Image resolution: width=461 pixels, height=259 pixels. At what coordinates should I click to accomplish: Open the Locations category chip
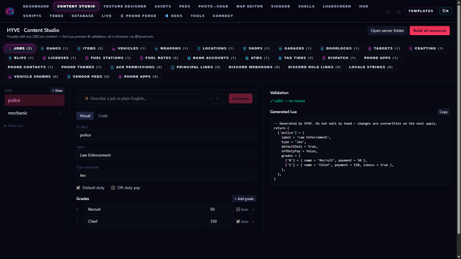tap(216, 48)
